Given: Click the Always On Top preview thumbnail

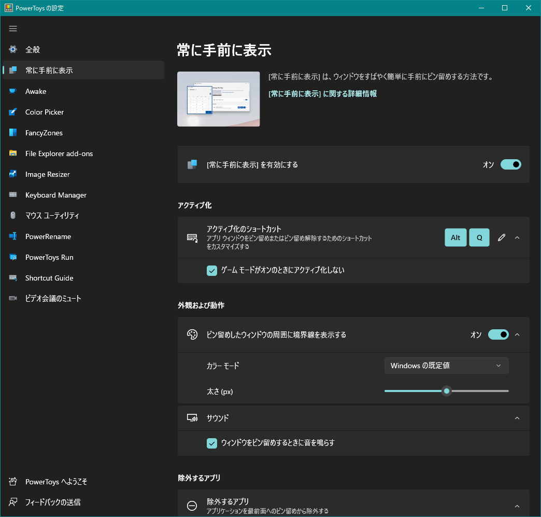Looking at the screenshot, I should pyautogui.click(x=218, y=99).
